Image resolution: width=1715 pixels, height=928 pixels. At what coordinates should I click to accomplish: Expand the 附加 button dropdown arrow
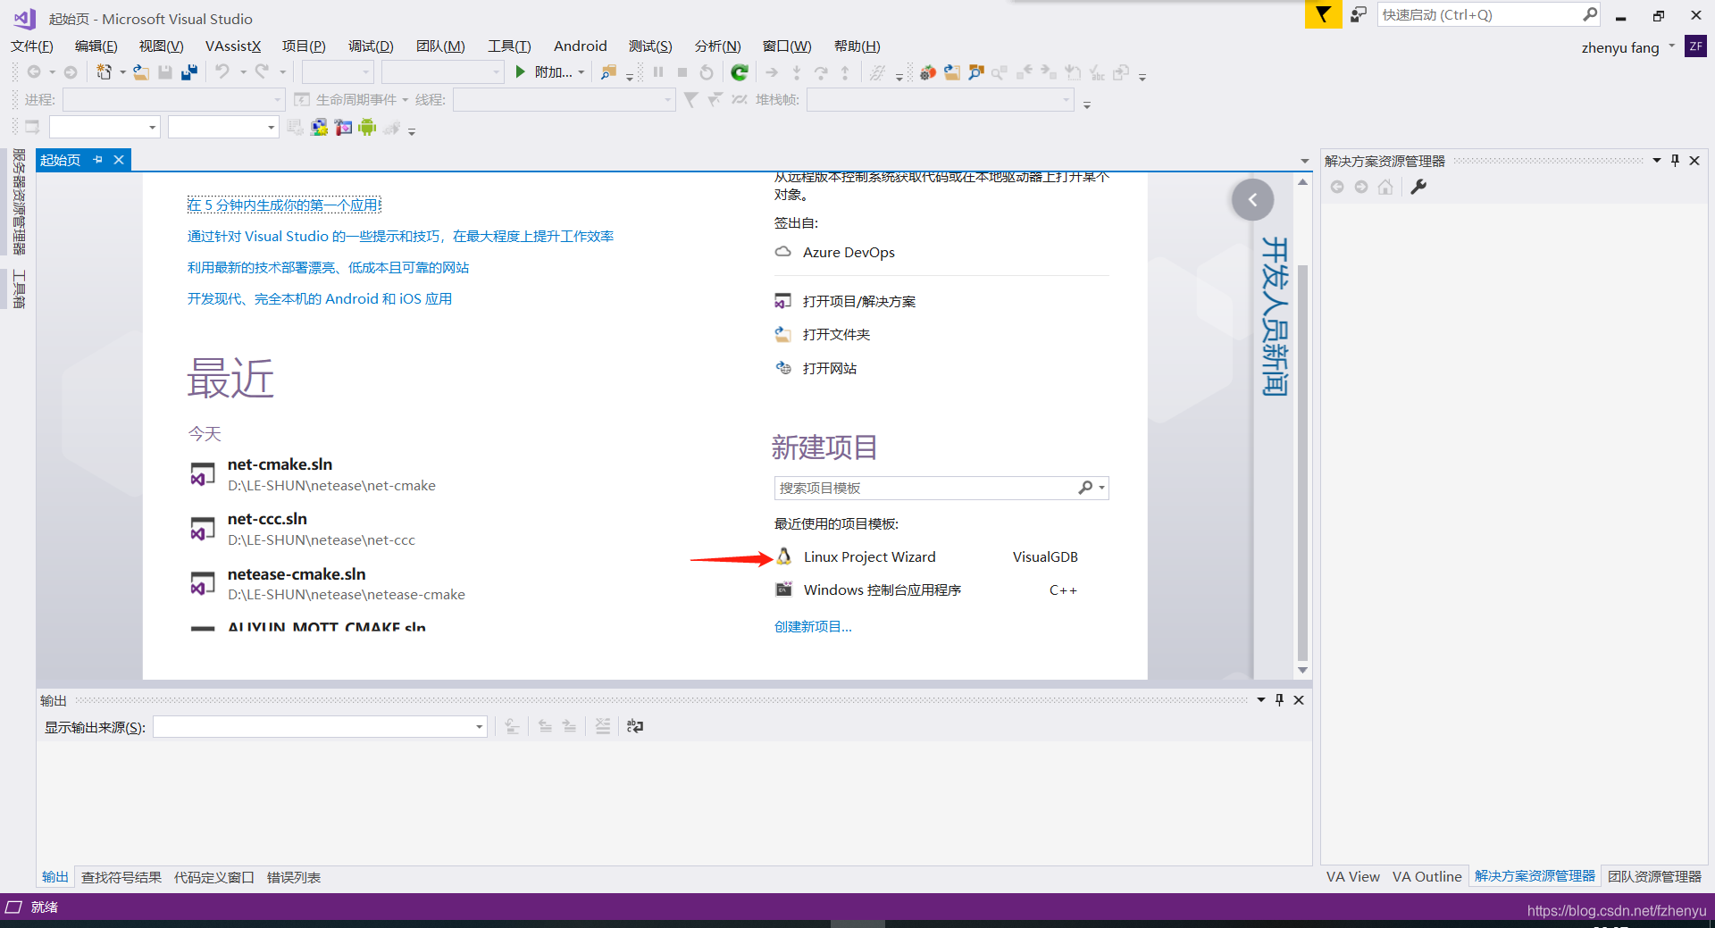coord(581,72)
